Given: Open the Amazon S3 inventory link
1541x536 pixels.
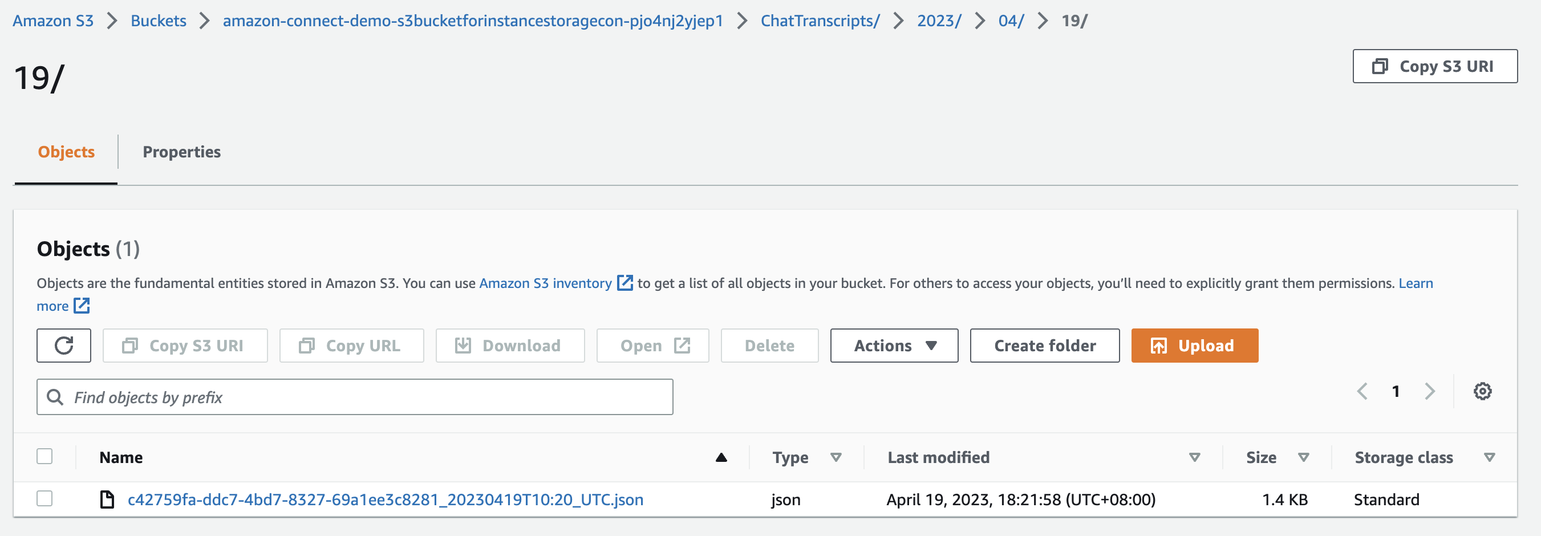Looking at the screenshot, I should (545, 283).
